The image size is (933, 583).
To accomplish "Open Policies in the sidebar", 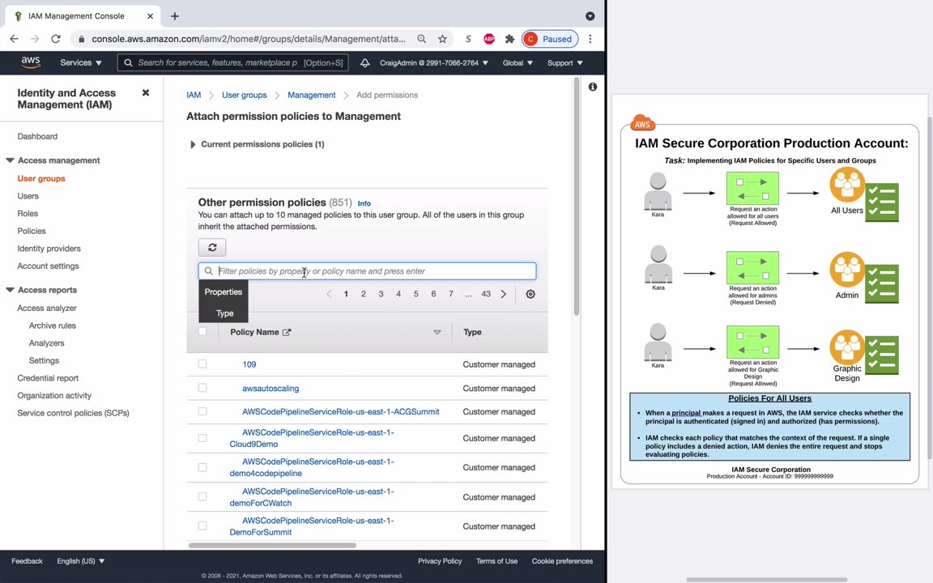I will [x=32, y=231].
